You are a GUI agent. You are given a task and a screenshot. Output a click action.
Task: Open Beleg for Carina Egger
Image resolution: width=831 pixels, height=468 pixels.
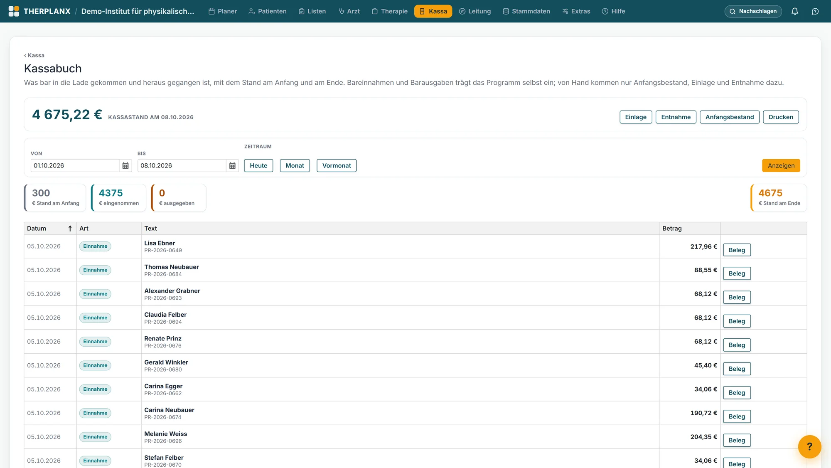[737, 392]
